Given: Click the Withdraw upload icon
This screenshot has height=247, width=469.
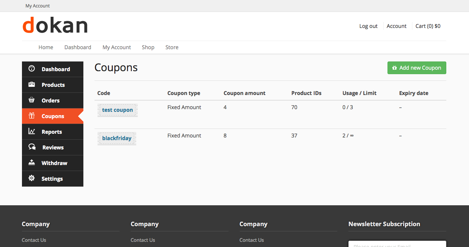Looking at the screenshot, I should (x=32, y=163).
